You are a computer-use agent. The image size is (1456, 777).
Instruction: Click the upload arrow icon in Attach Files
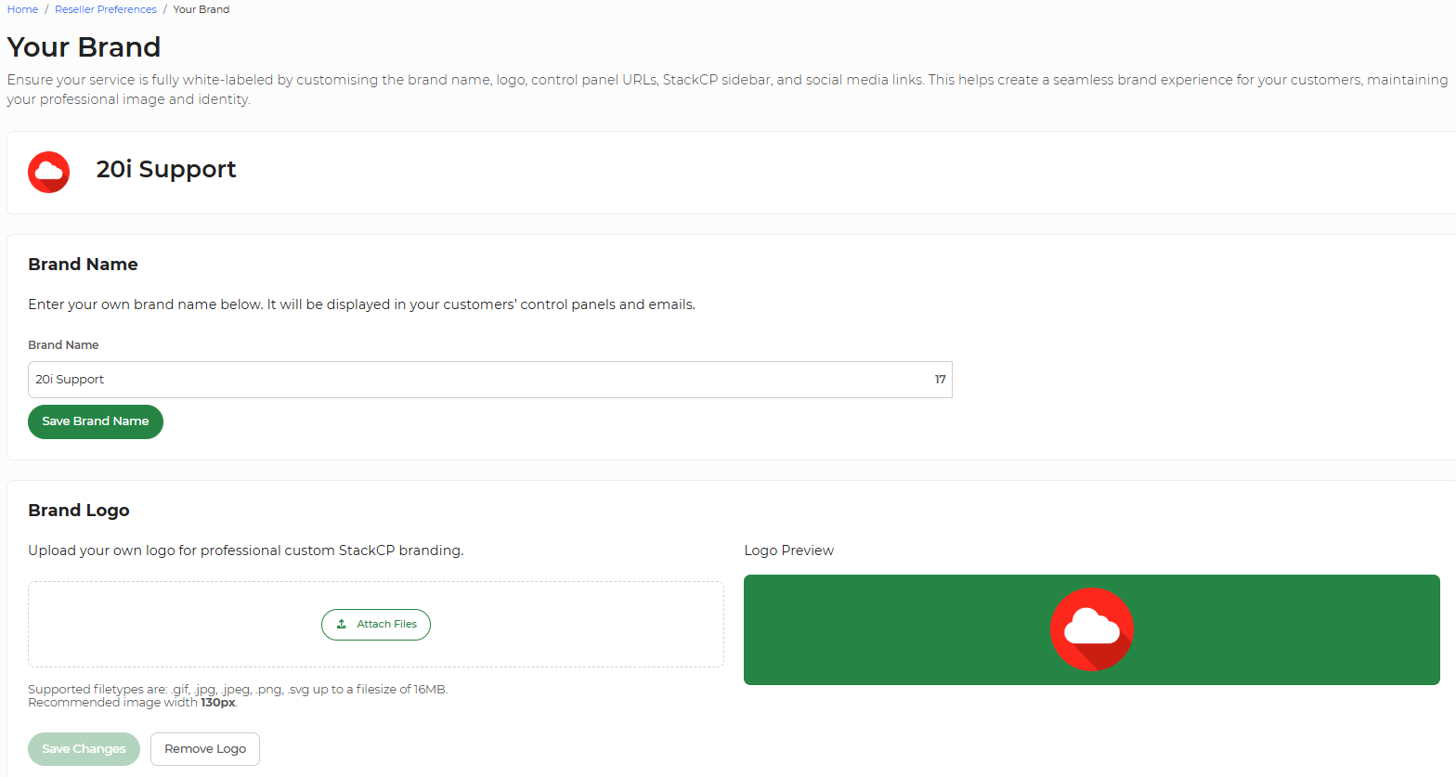point(342,624)
